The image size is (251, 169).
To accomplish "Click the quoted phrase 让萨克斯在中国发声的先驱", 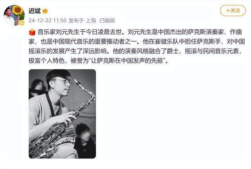I will tap(127, 61).
